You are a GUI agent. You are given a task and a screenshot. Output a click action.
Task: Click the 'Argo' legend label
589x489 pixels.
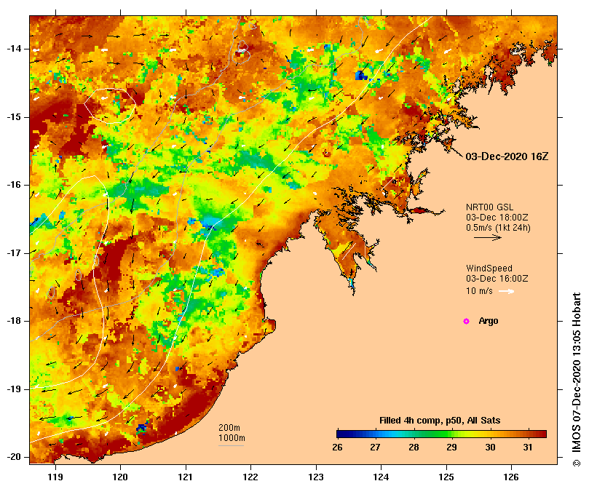pos(489,321)
